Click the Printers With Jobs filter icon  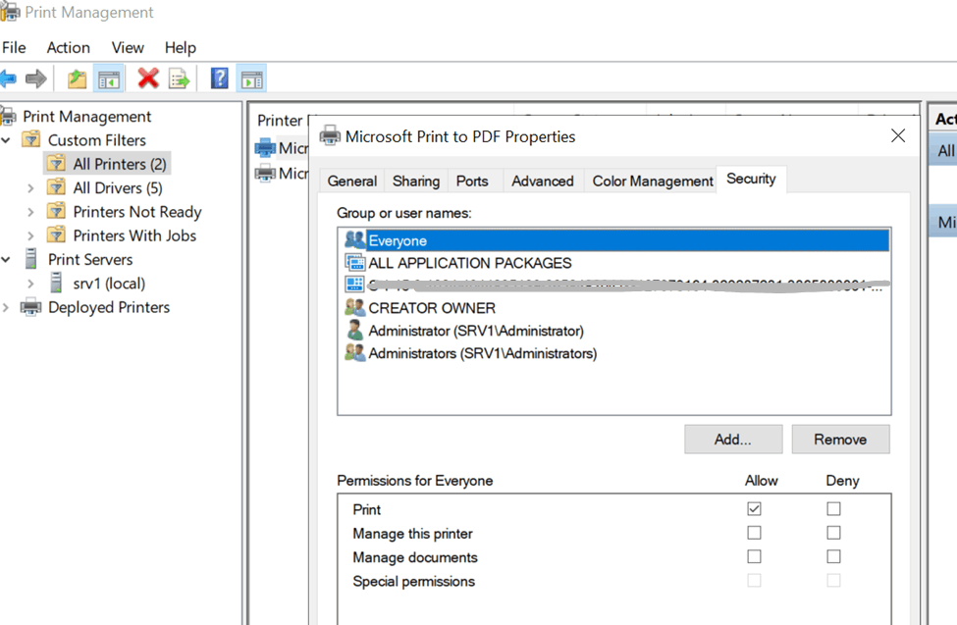tap(56, 234)
